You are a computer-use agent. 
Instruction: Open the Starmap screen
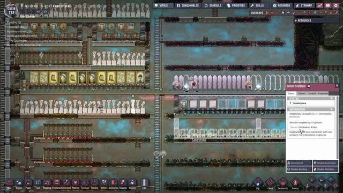[304, 5]
